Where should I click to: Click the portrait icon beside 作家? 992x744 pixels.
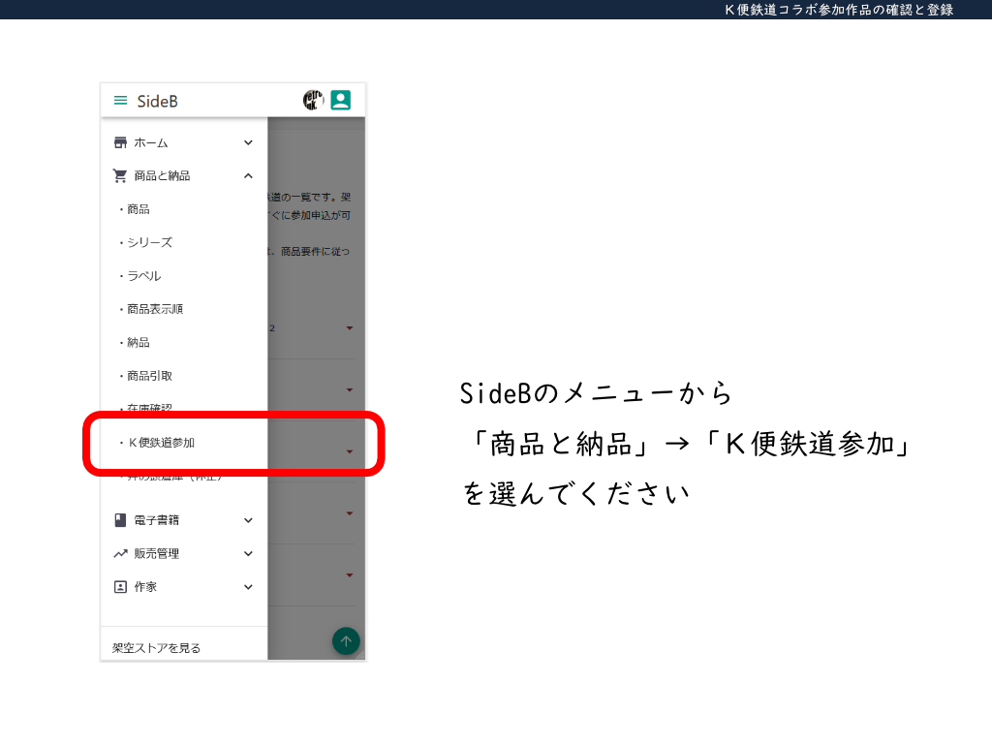[120, 586]
